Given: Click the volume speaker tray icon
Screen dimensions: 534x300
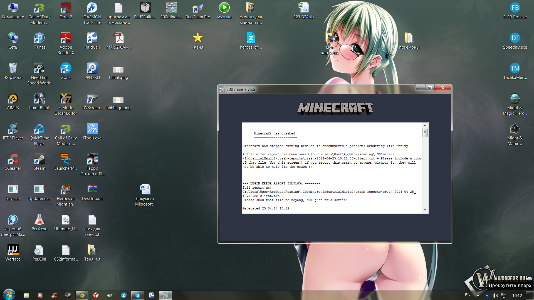Looking at the screenshot, I should [495, 296].
